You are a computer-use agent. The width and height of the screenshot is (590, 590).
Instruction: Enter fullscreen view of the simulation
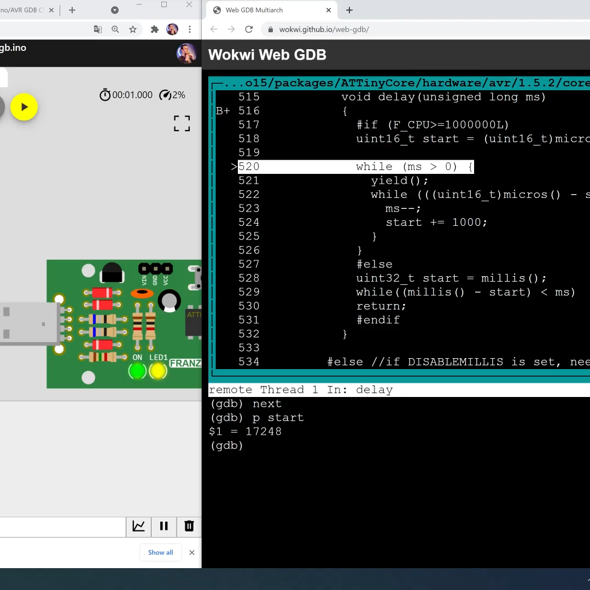(x=182, y=123)
